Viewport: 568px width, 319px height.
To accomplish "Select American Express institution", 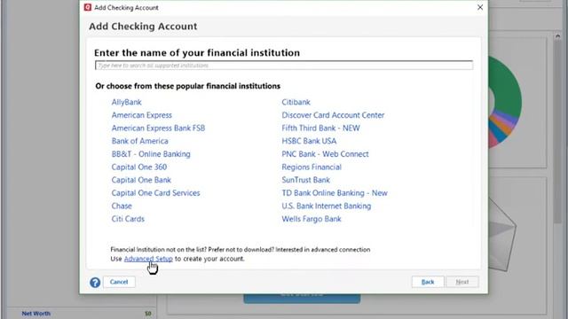I will (x=142, y=115).
